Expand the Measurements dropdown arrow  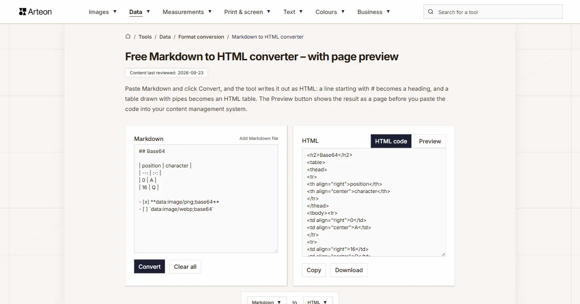(x=210, y=12)
